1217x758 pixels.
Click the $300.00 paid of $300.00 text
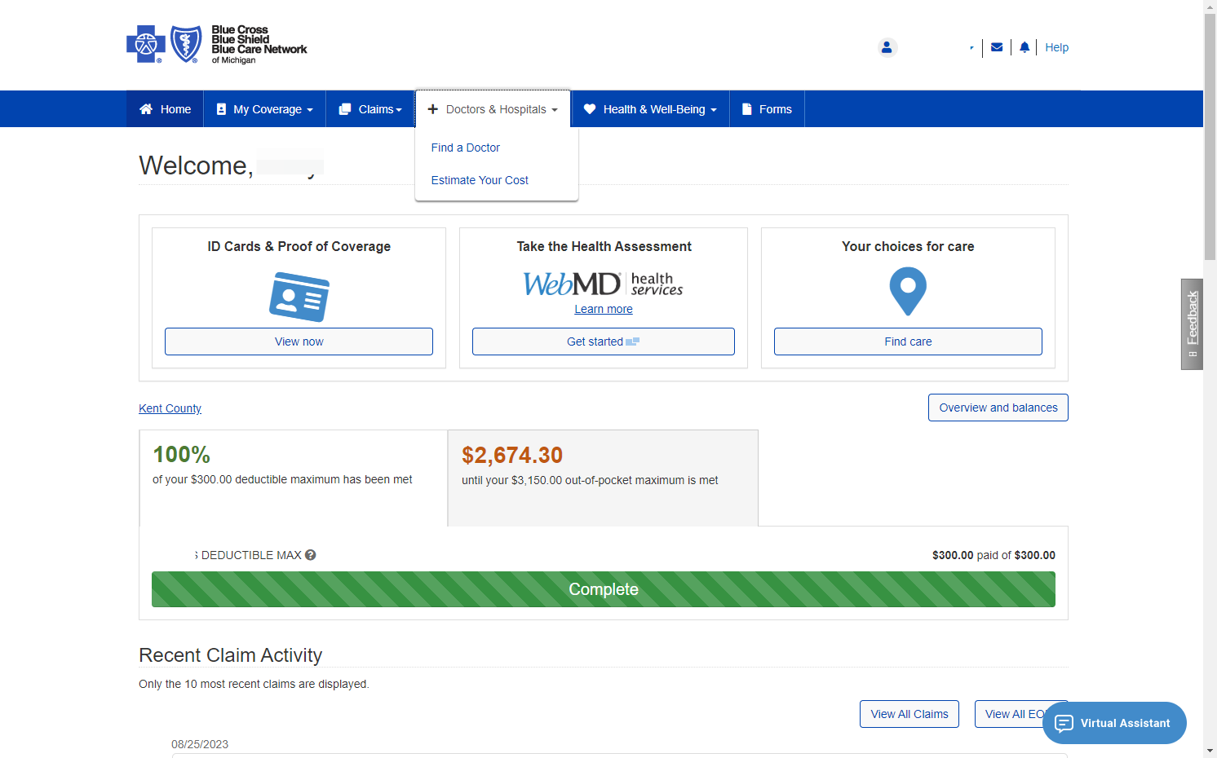coord(994,555)
